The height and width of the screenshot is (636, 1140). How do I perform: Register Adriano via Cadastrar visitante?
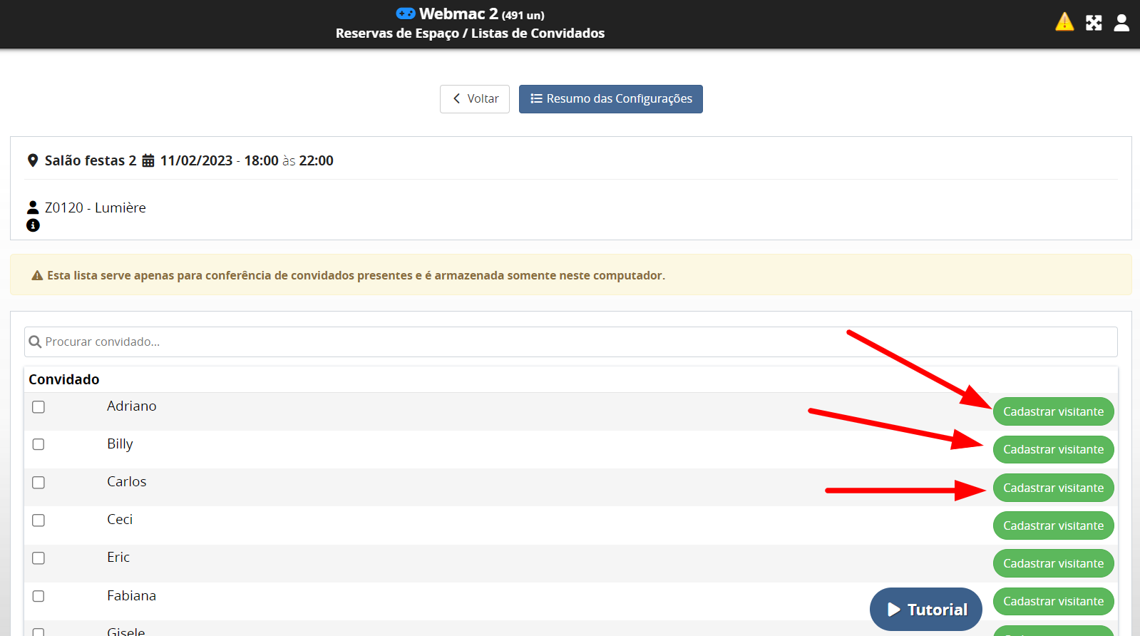coord(1053,411)
